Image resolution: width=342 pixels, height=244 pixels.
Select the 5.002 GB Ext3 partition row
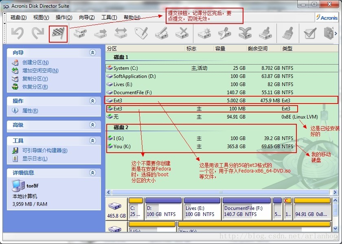222,100
